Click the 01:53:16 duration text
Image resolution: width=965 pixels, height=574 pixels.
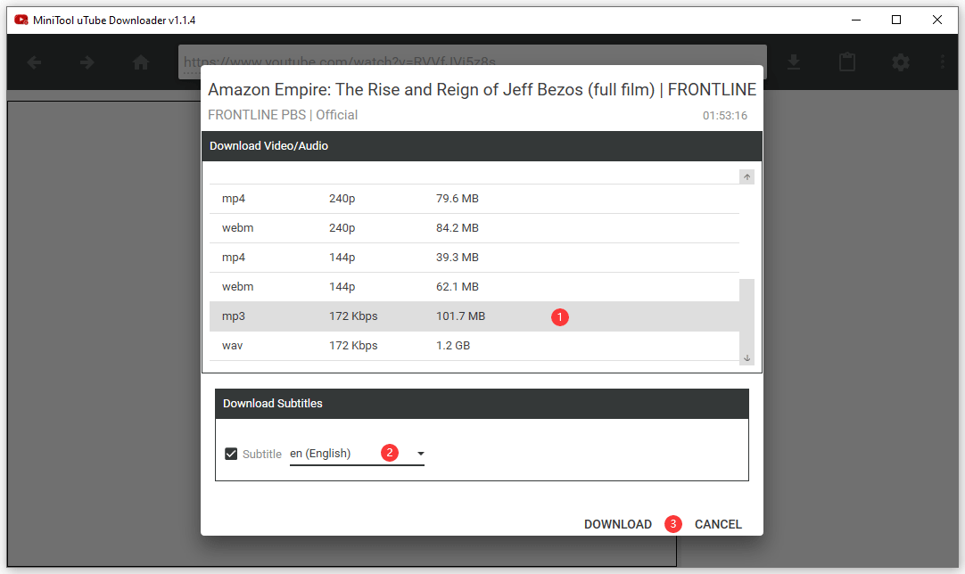[x=725, y=116]
